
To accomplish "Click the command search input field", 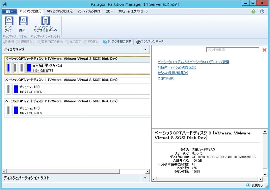I will pyautogui.click(x=232, y=50).
